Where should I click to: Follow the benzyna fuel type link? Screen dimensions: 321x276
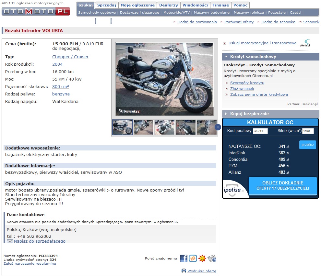pyautogui.click(x=61, y=94)
